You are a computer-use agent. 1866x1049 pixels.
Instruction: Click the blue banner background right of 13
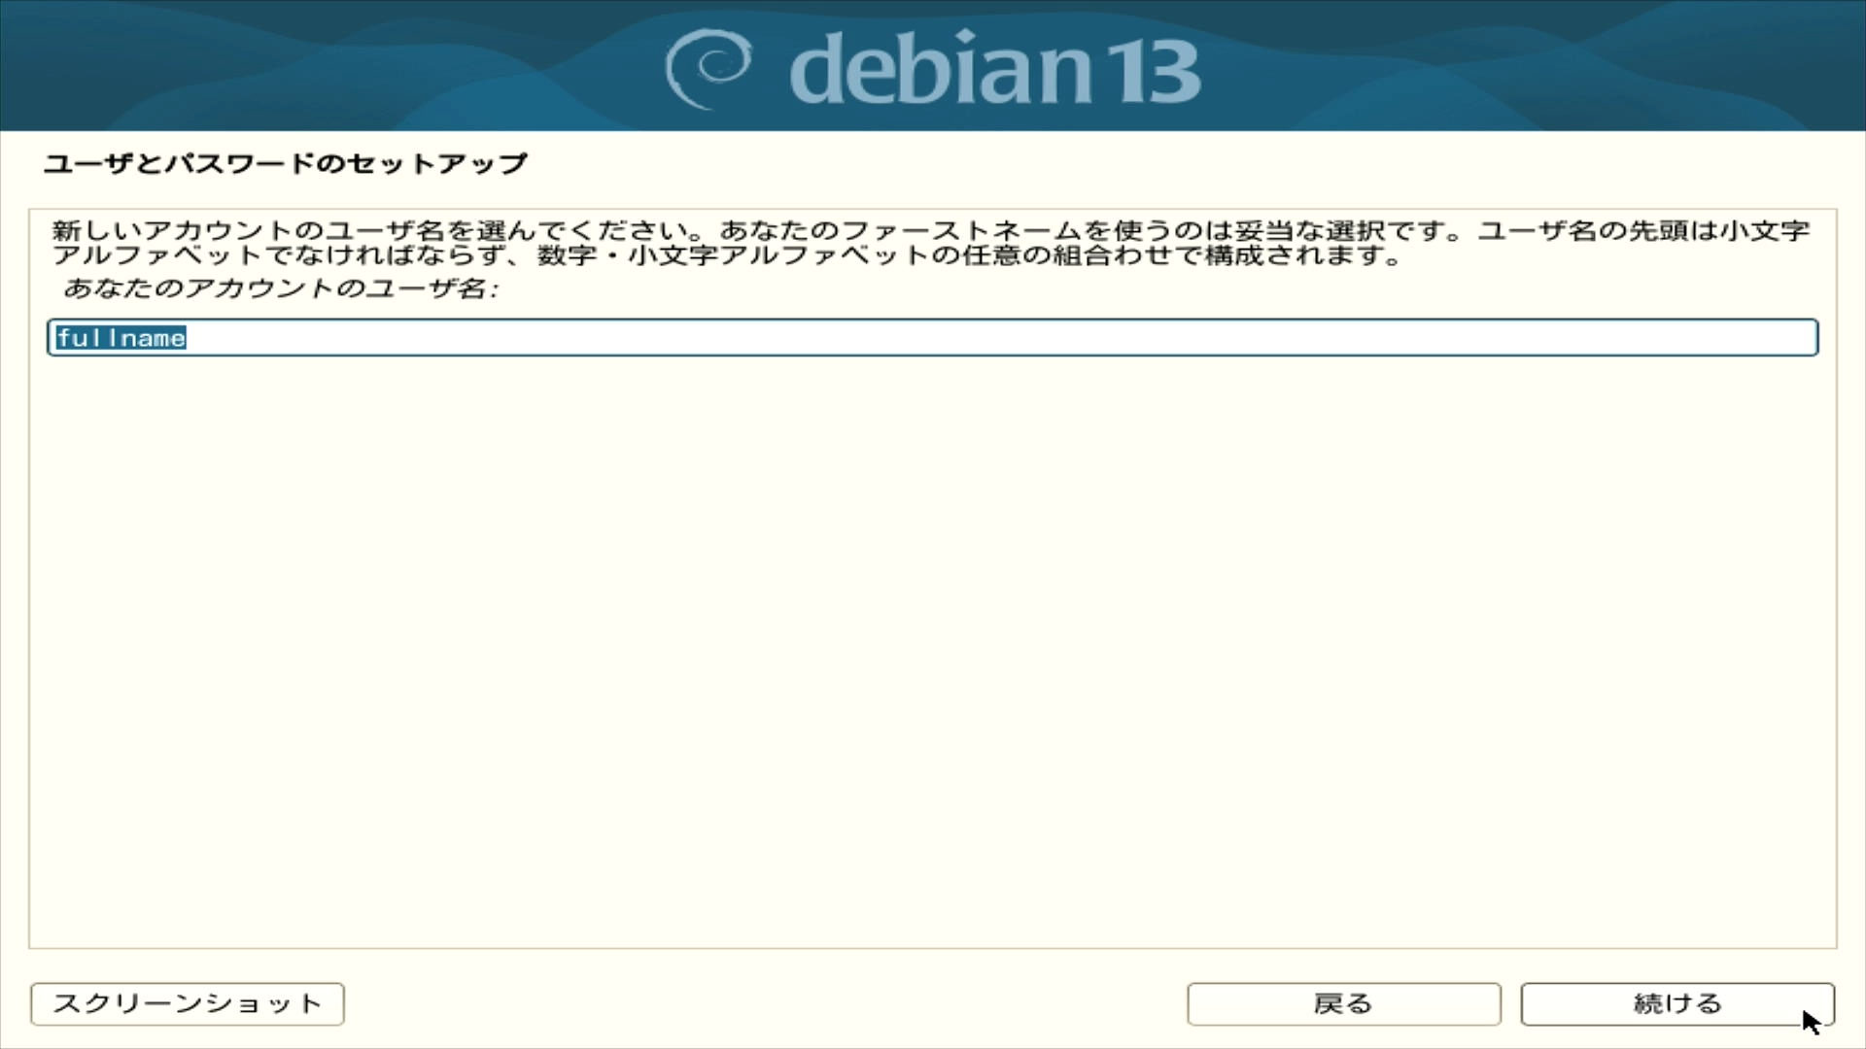[1536, 66]
